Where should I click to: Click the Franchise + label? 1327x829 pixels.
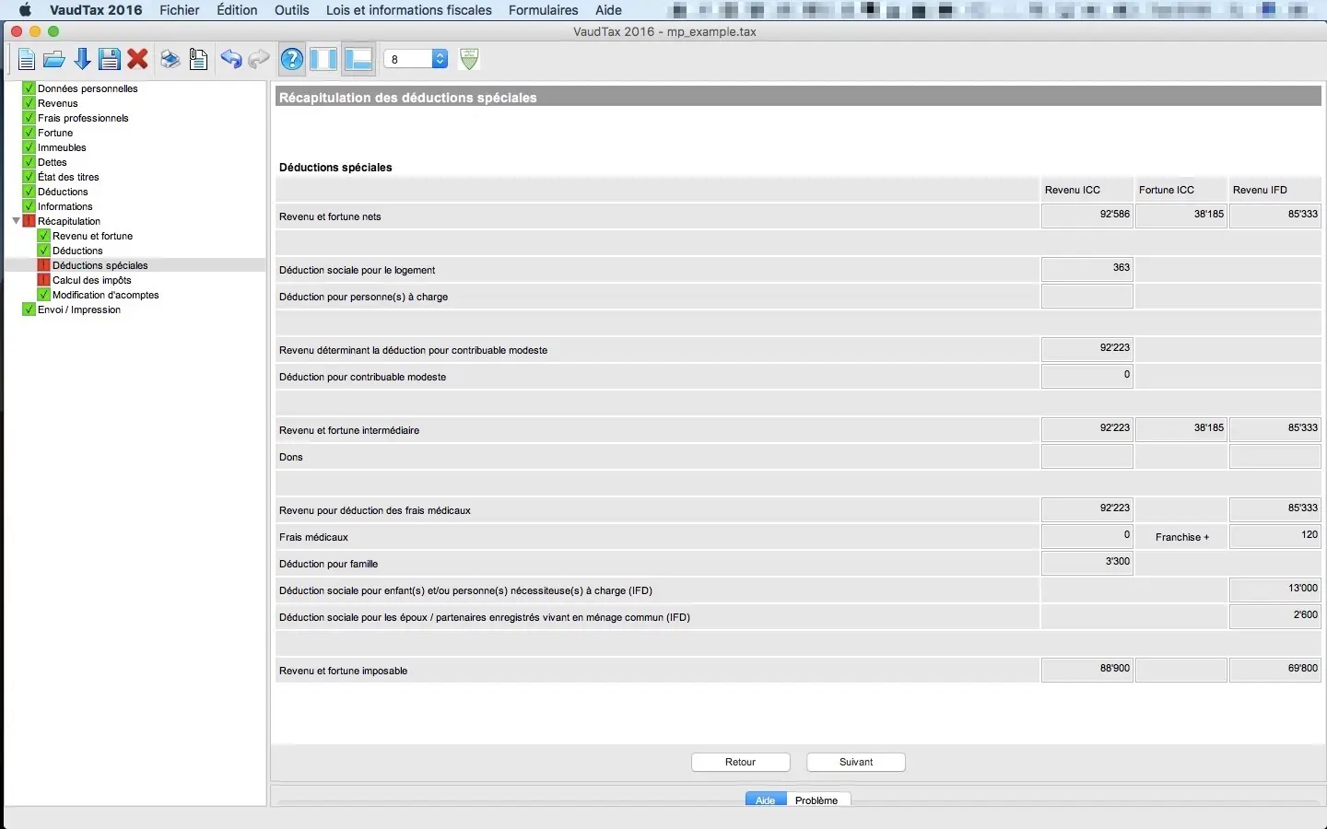[x=1182, y=537]
